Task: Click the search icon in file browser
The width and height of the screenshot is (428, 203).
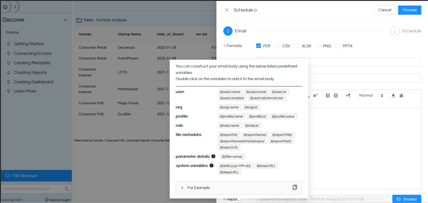Action: [x=67, y=188]
